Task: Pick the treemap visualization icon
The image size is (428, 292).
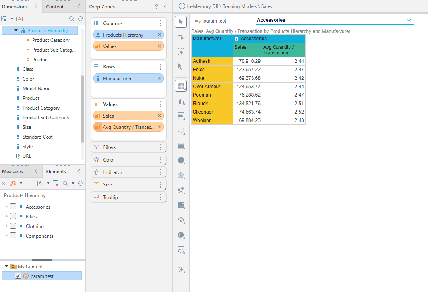Action: tap(181, 205)
